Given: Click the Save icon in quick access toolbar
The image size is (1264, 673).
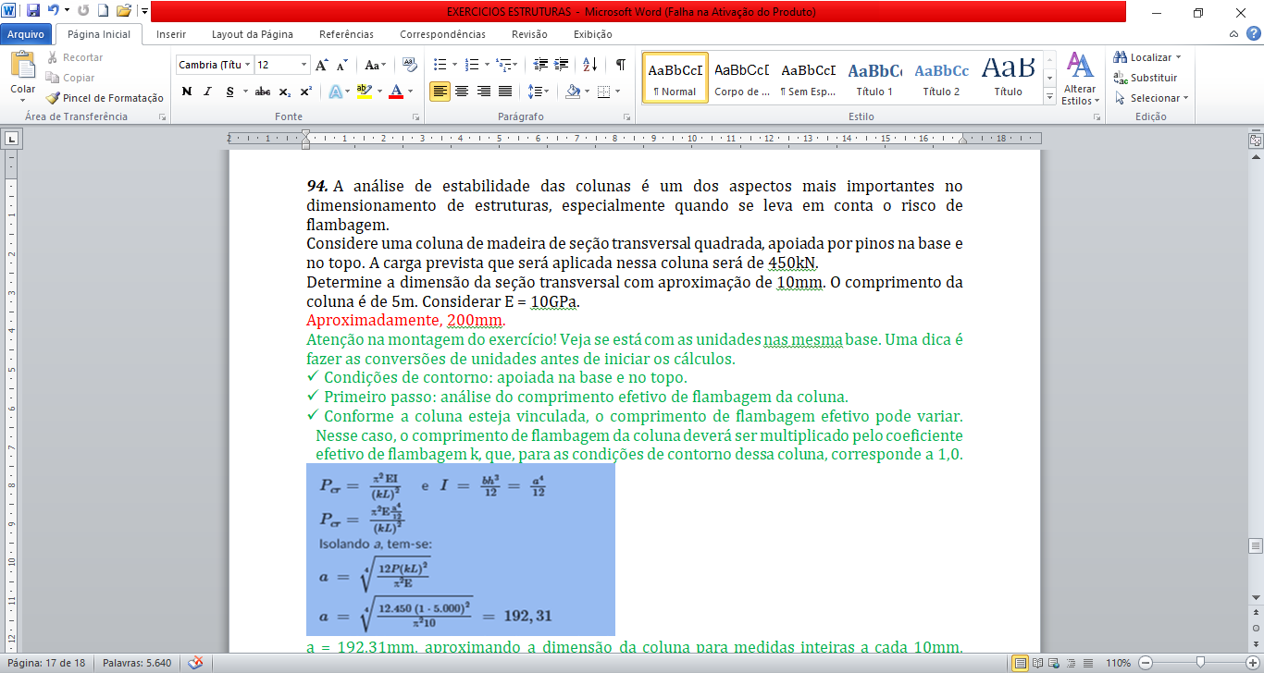Looking at the screenshot, I should [x=33, y=11].
